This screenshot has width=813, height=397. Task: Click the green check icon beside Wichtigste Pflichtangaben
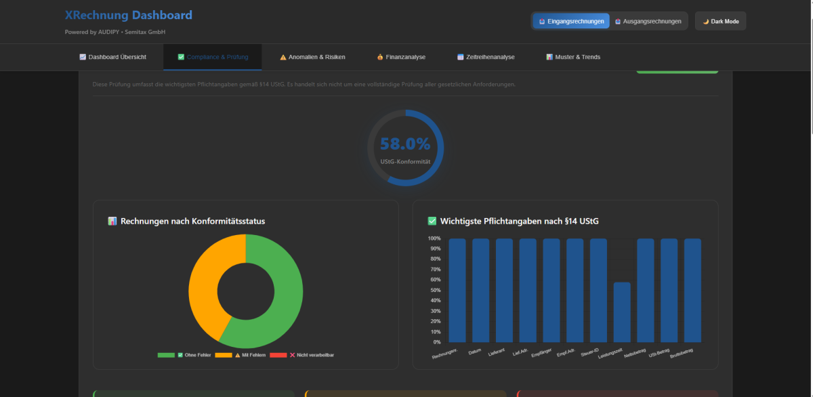coord(432,221)
